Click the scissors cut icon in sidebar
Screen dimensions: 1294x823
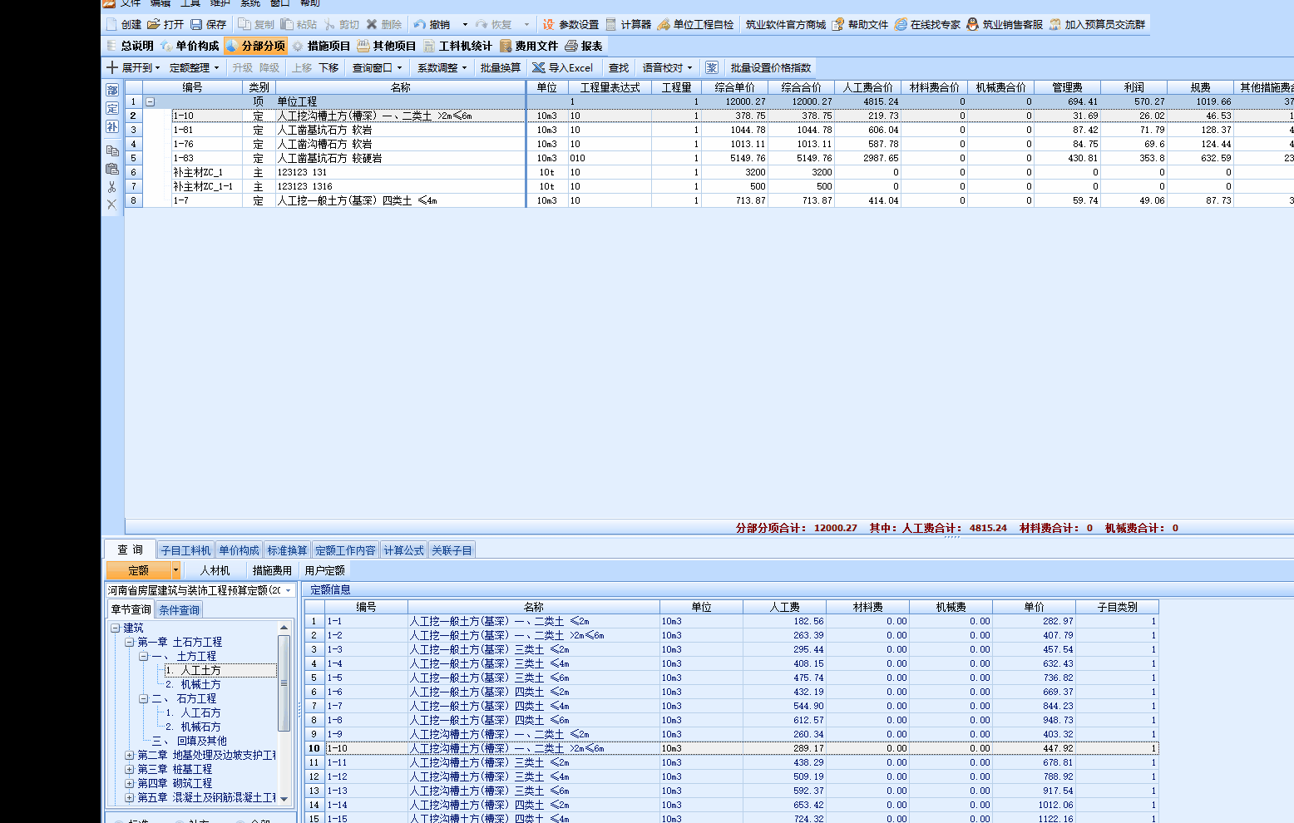[112, 187]
